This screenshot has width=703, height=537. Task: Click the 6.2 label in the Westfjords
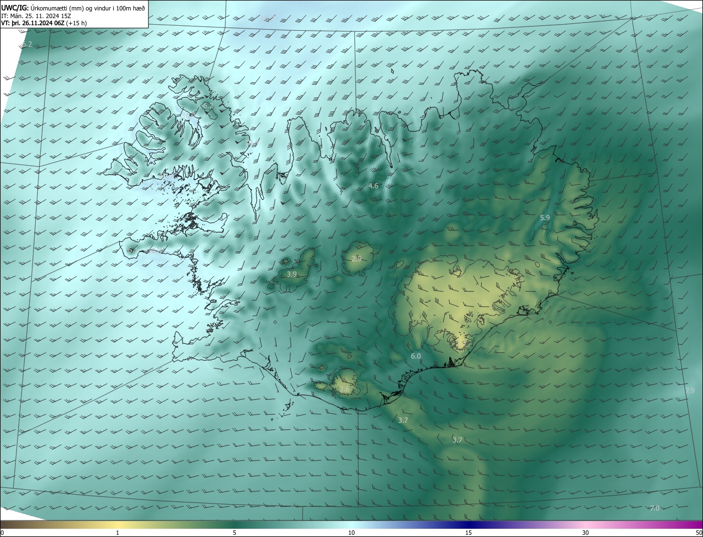tap(208, 105)
